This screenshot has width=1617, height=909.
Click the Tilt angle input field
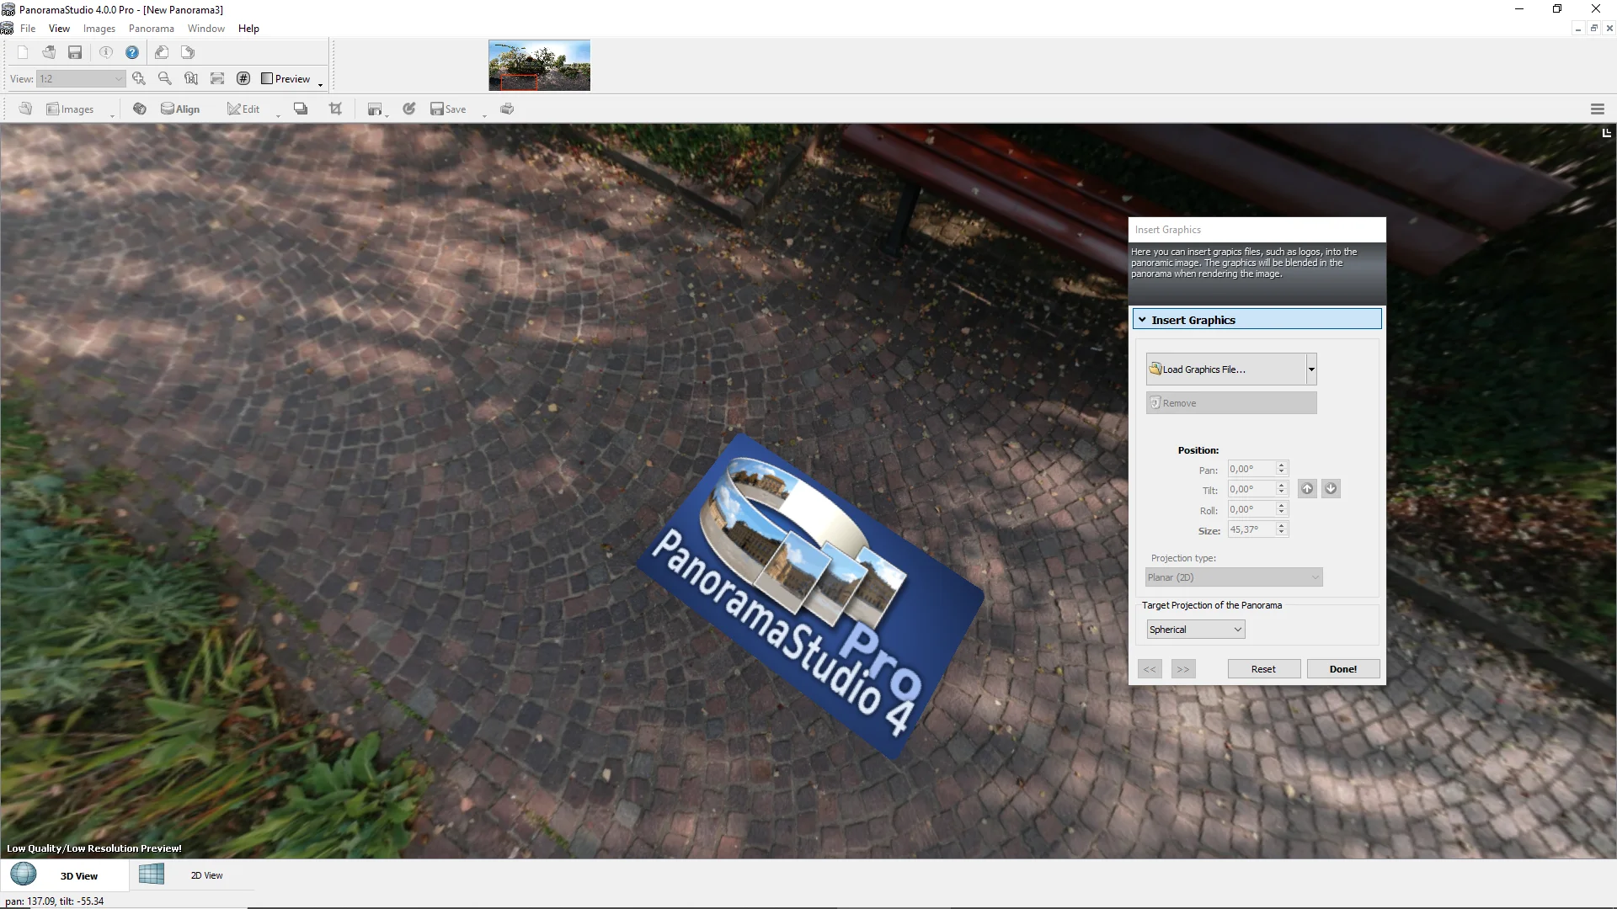click(1251, 488)
